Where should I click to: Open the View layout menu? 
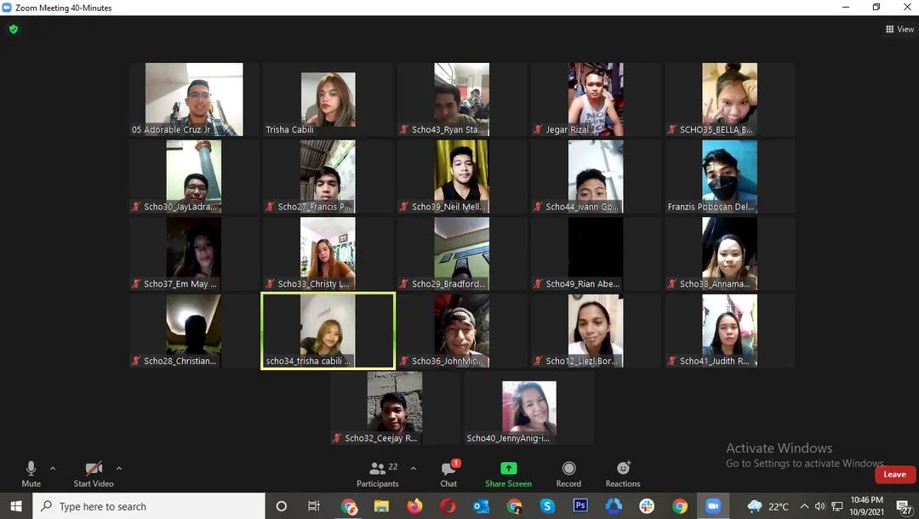(899, 29)
